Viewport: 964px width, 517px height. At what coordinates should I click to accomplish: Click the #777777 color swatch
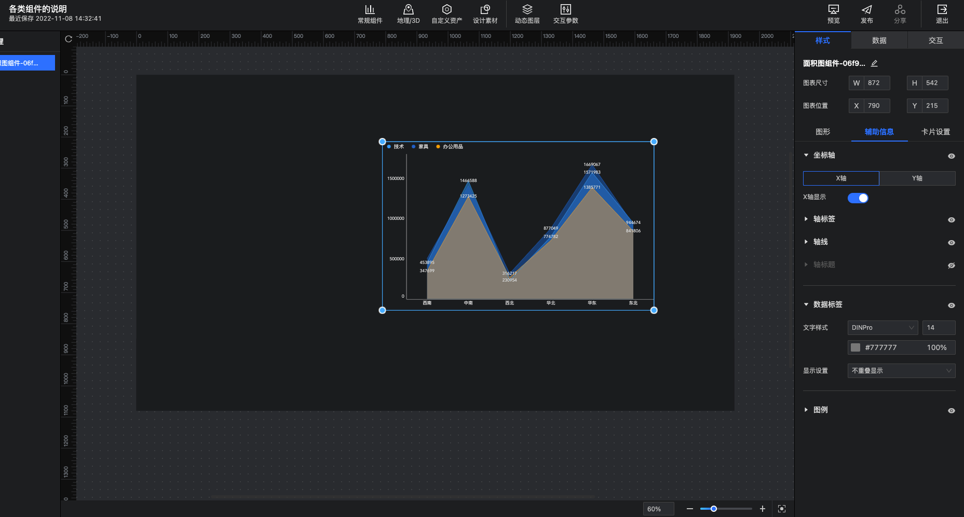point(856,347)
